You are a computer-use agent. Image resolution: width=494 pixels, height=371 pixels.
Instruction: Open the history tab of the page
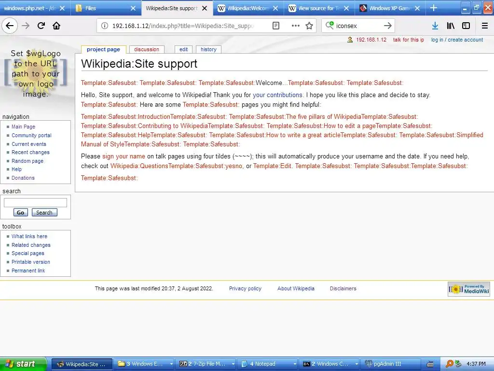pos(208,50)
